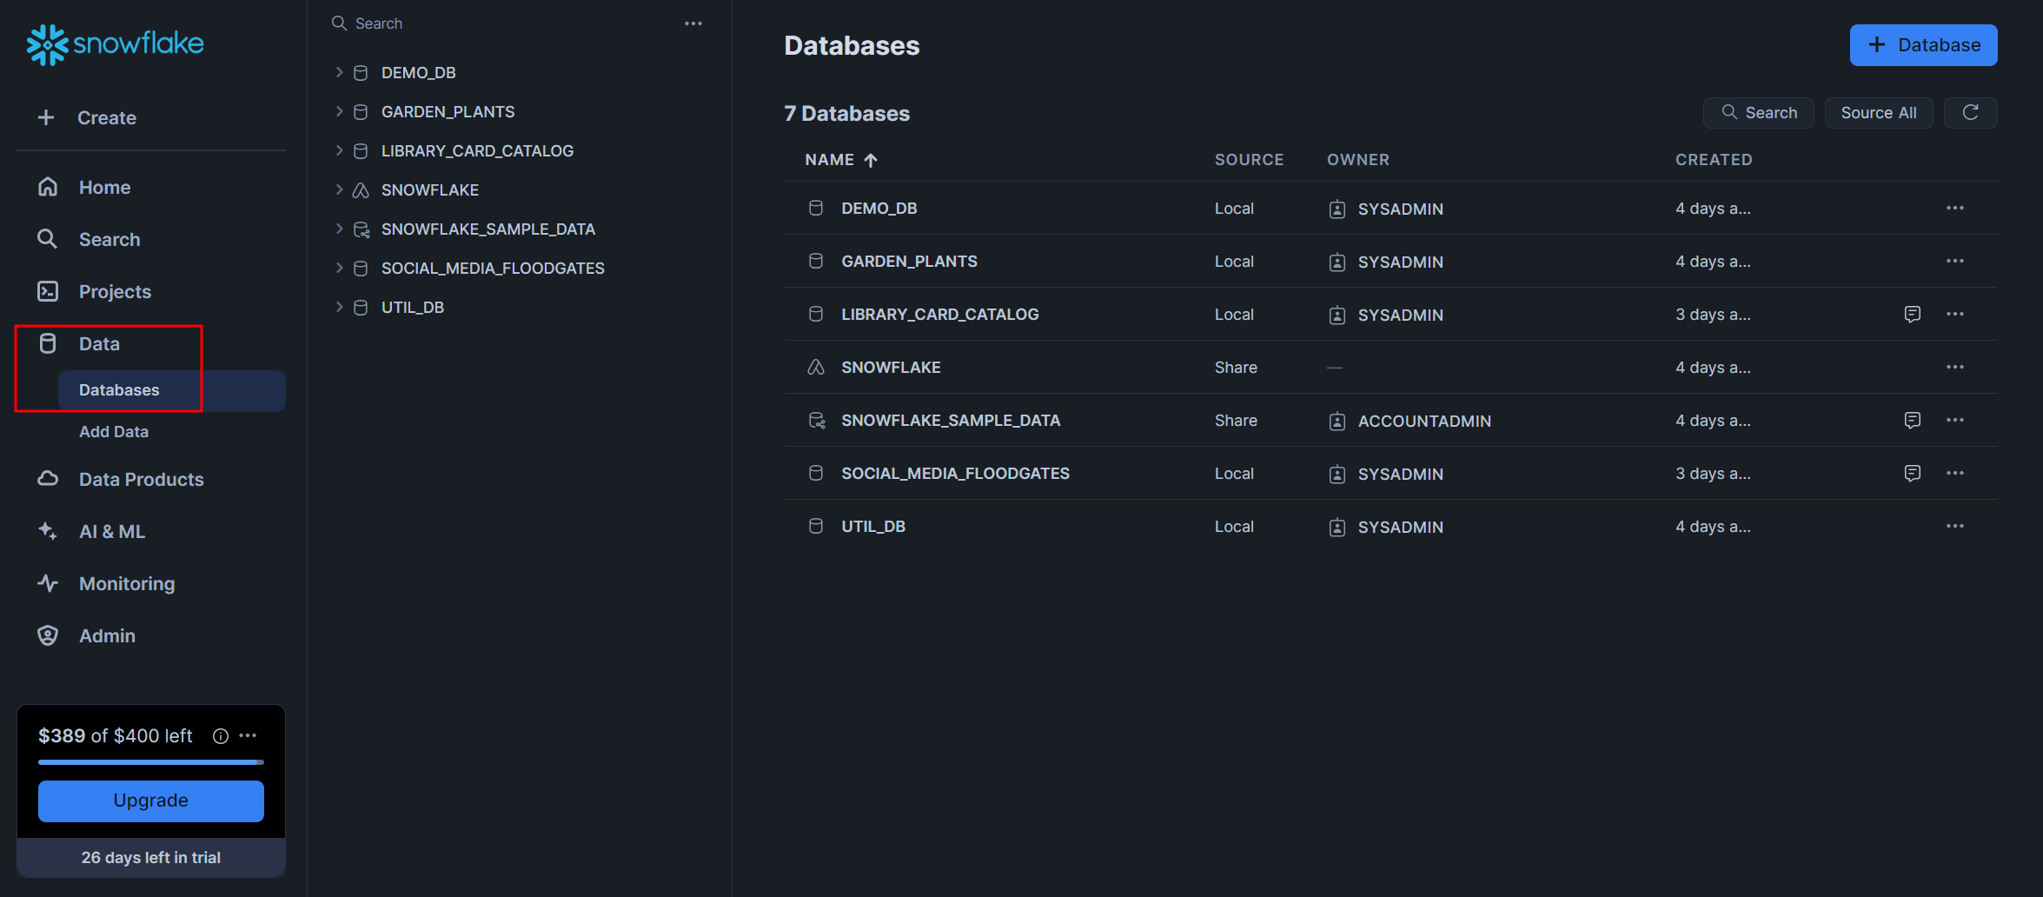Refresh the databases list

click(1971, 113)
